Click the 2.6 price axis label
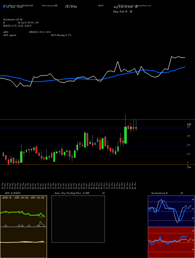The image size is (195, 258). [188, 136]
